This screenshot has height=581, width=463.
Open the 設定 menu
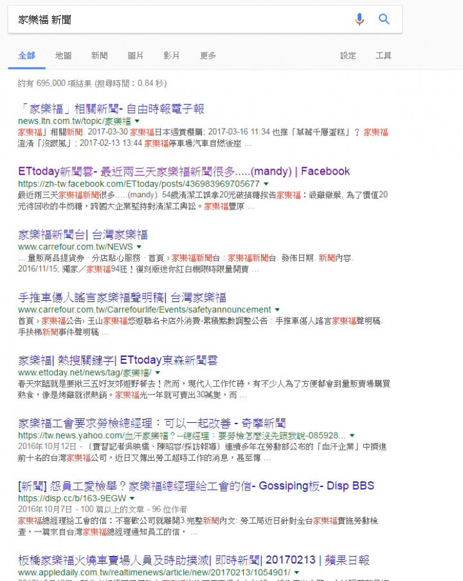point(348,55)
